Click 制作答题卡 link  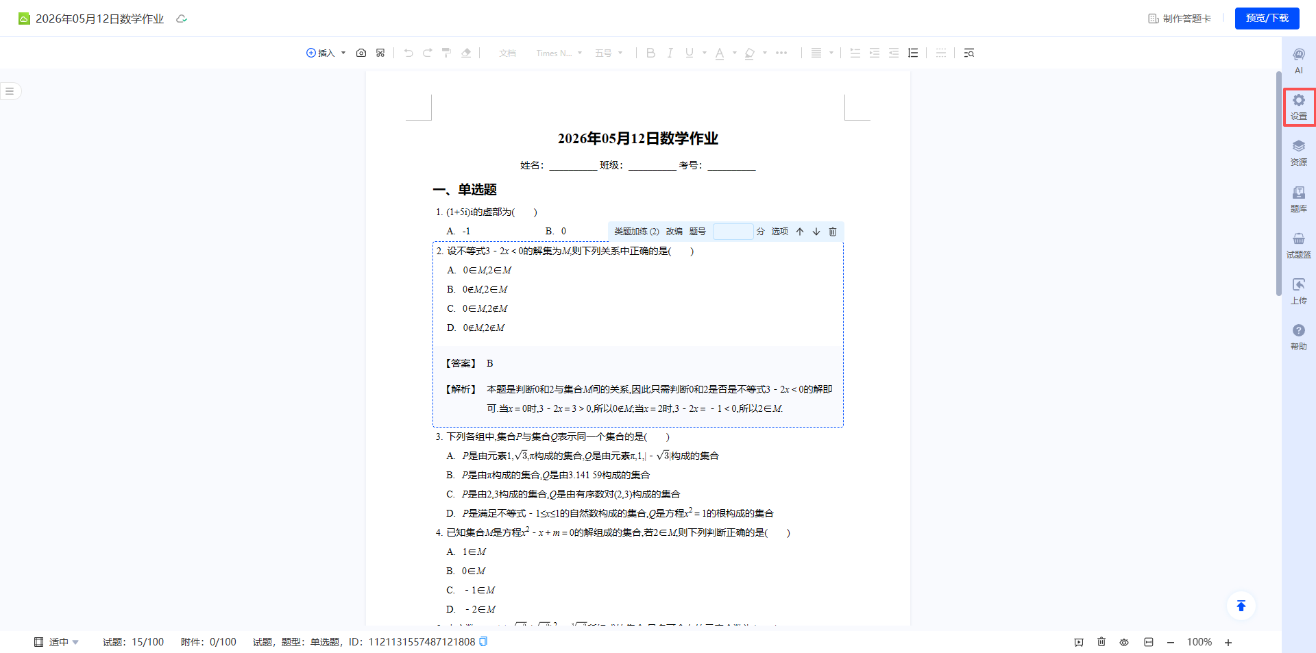(1180, 19)
